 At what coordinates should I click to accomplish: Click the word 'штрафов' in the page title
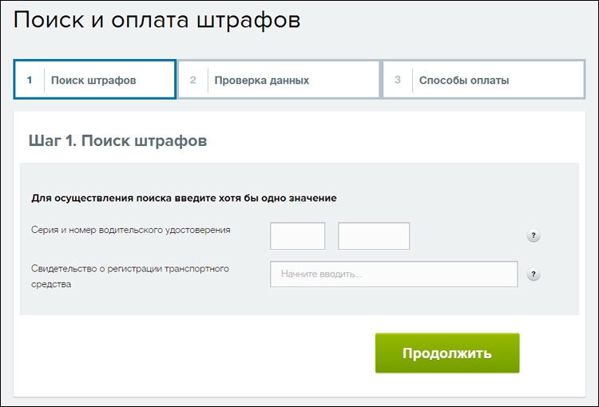(x=248, y=21)
